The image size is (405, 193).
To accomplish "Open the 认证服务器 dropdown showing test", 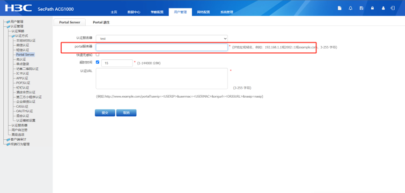I will click(162, 38).
